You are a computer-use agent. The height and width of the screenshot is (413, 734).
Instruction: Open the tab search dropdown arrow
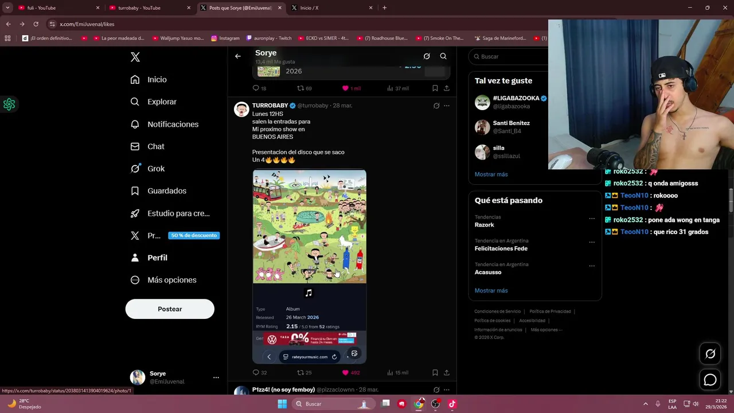tap(7, 8)
